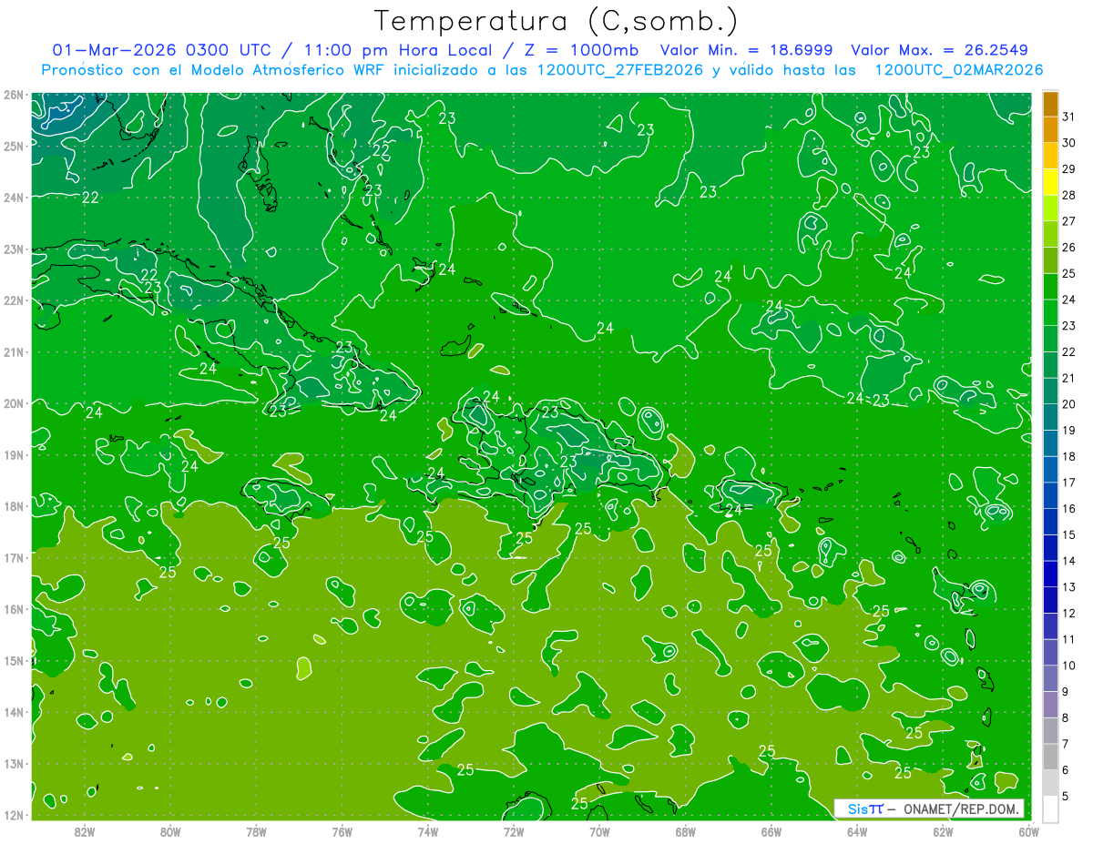Click latitude axis label 17N

coord(14,557)
